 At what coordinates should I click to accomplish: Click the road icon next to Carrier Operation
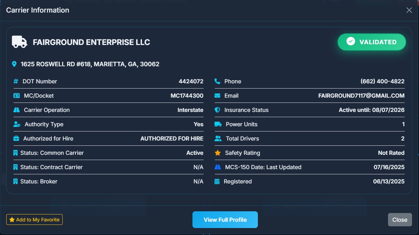click(16, 110)
